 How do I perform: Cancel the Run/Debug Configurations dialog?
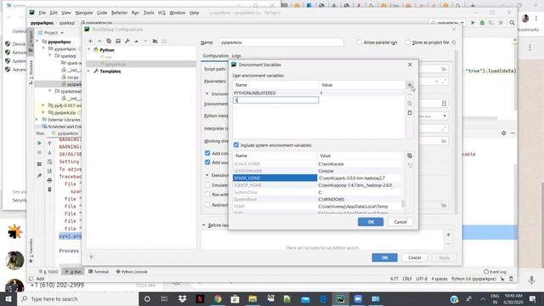414,258
